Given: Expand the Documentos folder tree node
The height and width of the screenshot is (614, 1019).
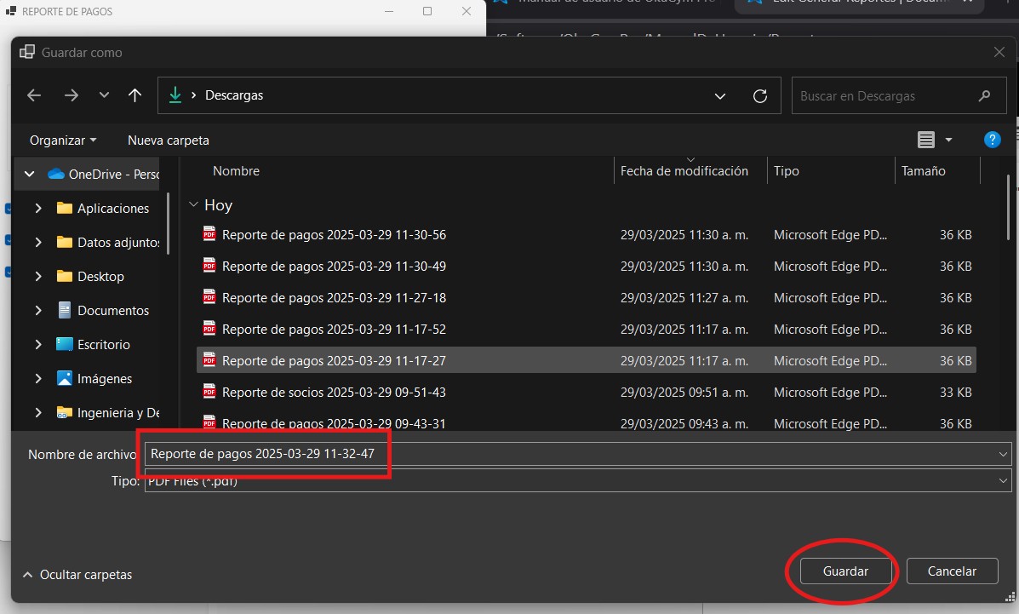Looking at the screenshot, I should pos(38,311).
